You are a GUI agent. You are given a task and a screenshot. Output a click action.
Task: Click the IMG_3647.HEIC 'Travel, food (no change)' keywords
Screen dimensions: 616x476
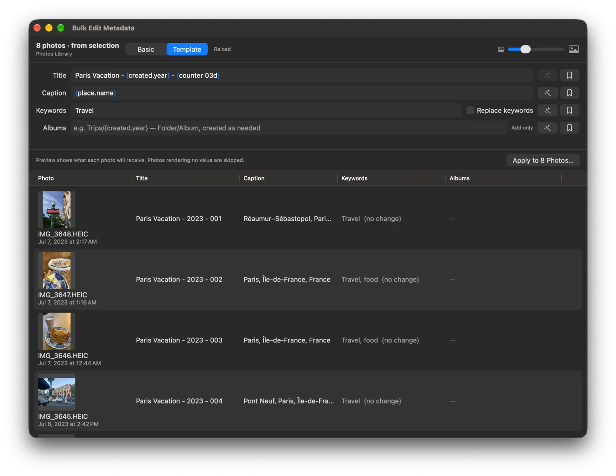pyautogui.click(x=380, y=280)
